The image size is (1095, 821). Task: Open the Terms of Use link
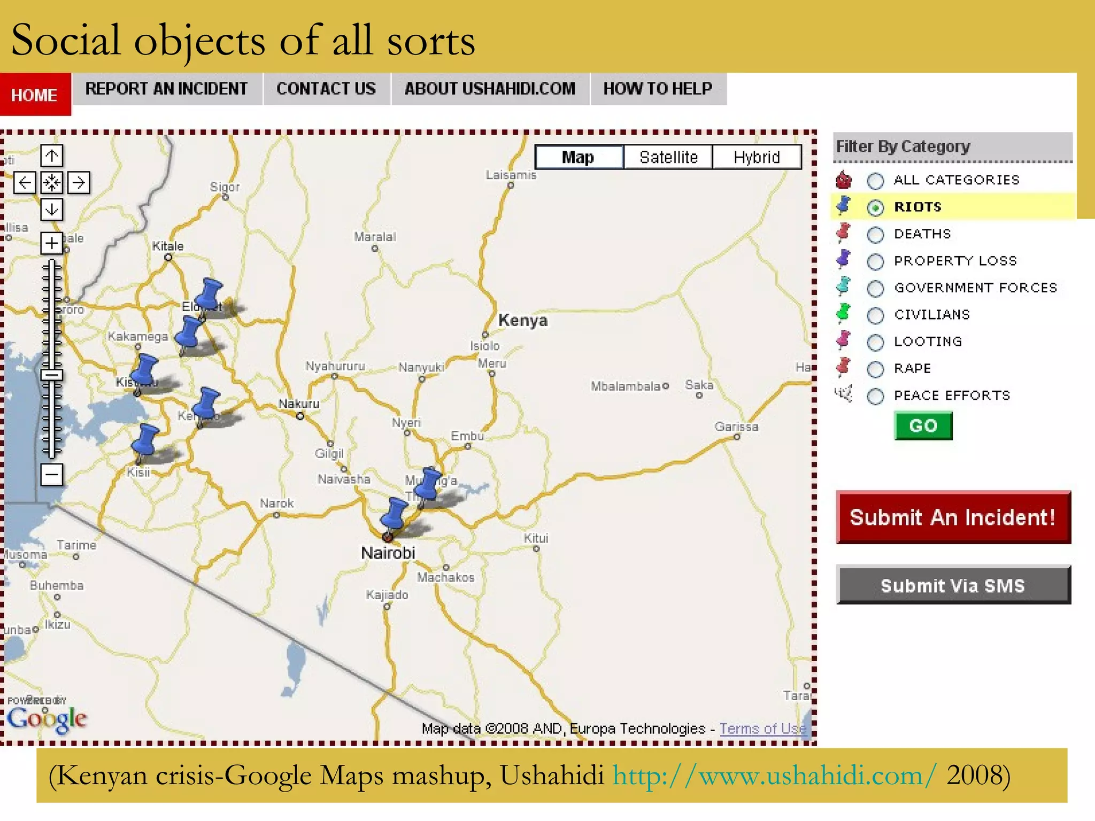click(762, 729)
